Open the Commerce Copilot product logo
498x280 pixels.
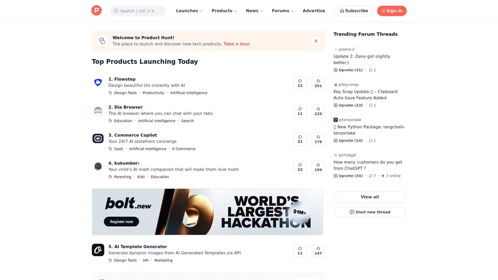pos(98,138)
